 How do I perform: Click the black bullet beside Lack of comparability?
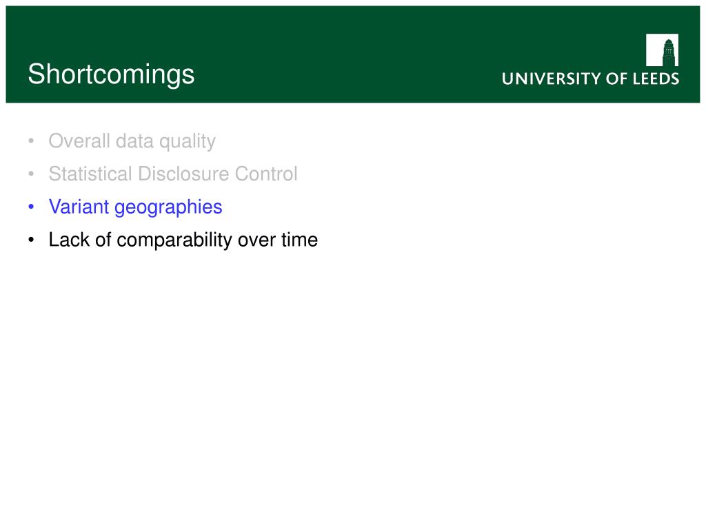tap(31, 240)
